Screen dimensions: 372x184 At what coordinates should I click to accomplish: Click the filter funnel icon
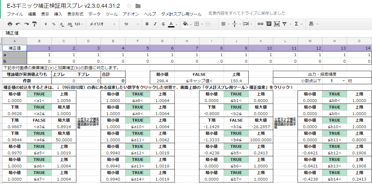pos(284,24)
